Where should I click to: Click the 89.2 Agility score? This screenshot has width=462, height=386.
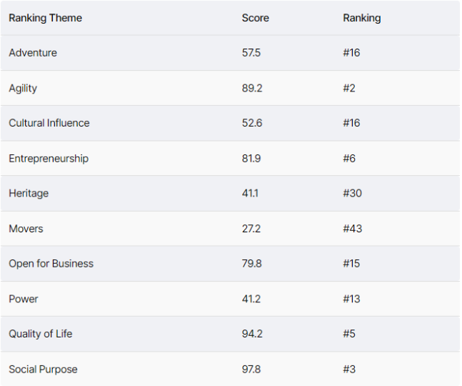(x=252, y=88)
